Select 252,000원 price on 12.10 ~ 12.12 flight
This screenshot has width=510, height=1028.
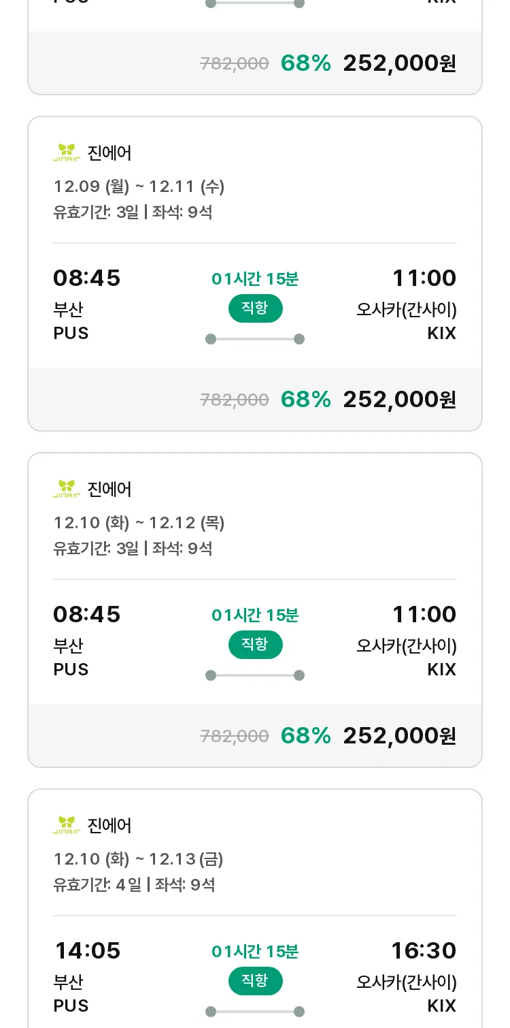click(399, 736)
